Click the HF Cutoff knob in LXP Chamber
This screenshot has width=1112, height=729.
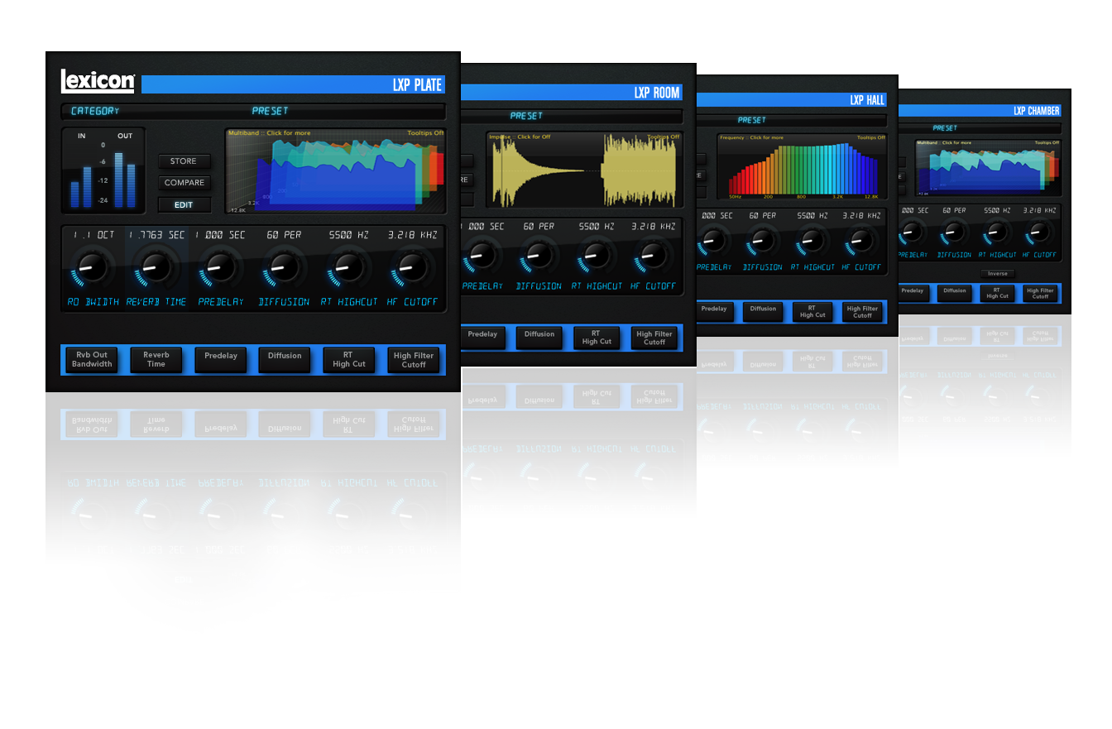(1039, 232)
